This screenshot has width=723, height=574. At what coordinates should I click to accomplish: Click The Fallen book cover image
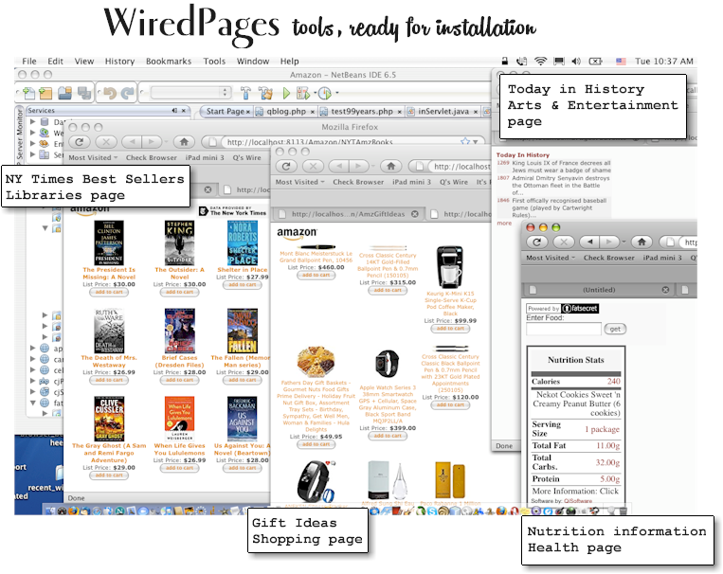pyautogui.click(x=242, y=331)
